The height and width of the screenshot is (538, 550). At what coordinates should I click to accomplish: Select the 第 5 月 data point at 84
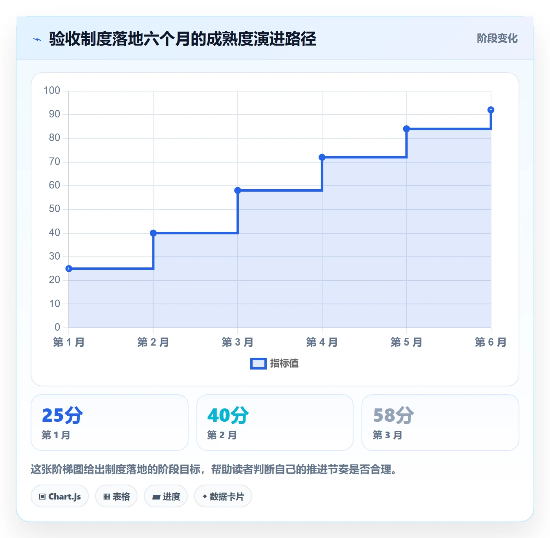[407, 129]
